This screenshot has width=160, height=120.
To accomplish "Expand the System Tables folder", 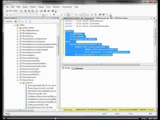I will point(17,28).
